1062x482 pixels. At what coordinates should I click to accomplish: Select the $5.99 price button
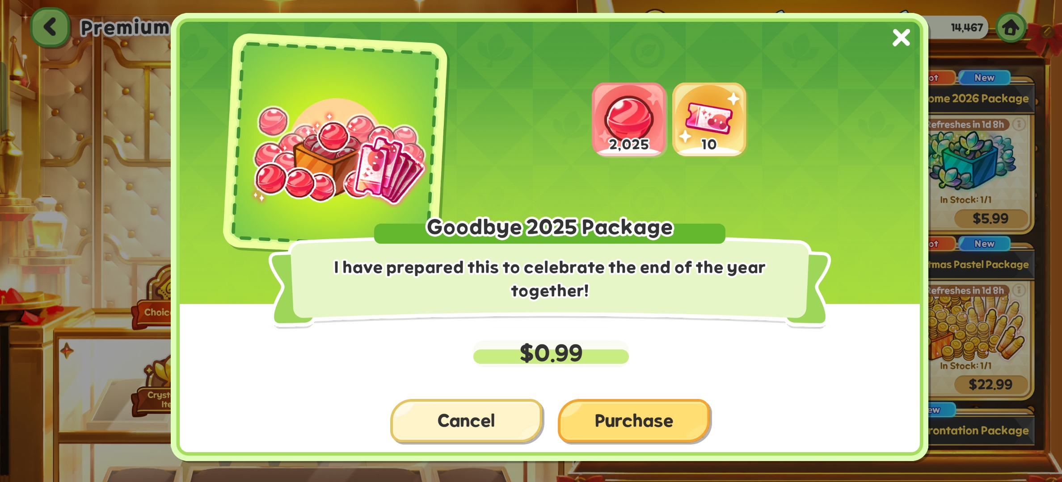[990, 219]
